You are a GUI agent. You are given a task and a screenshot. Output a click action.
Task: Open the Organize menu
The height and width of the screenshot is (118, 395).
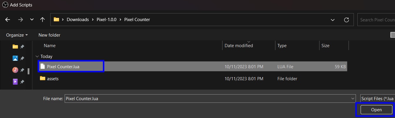[17, 35]
